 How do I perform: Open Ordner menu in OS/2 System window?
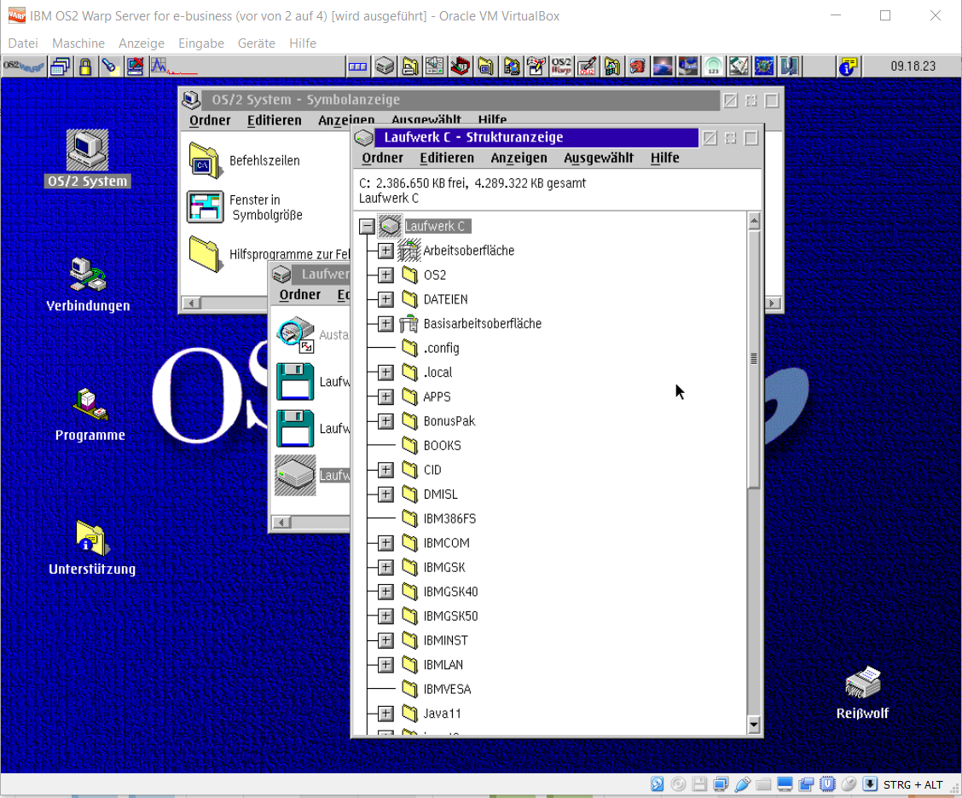[x=210, y=120]
